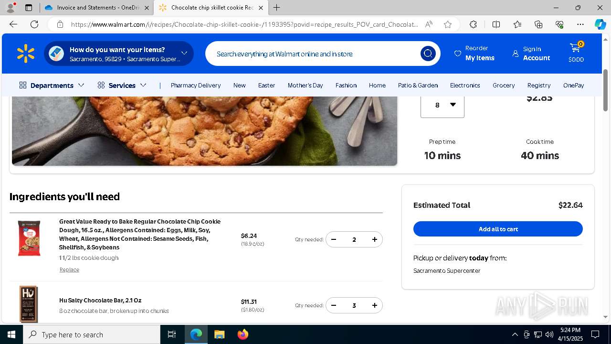This screenshot has height=344, width=611.
Task: Expand the Departments menu
Action: 52,85
